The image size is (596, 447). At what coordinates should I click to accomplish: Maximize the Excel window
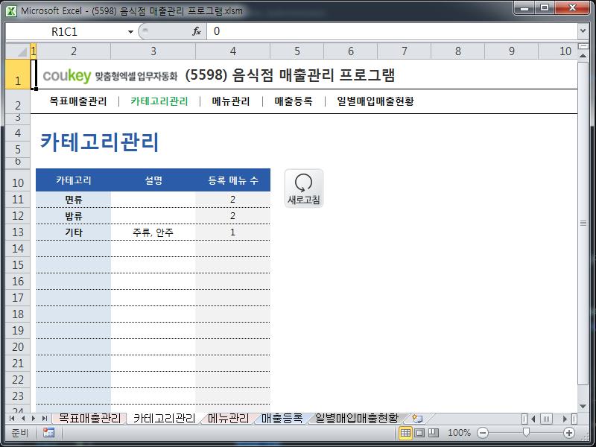[545, 8]
